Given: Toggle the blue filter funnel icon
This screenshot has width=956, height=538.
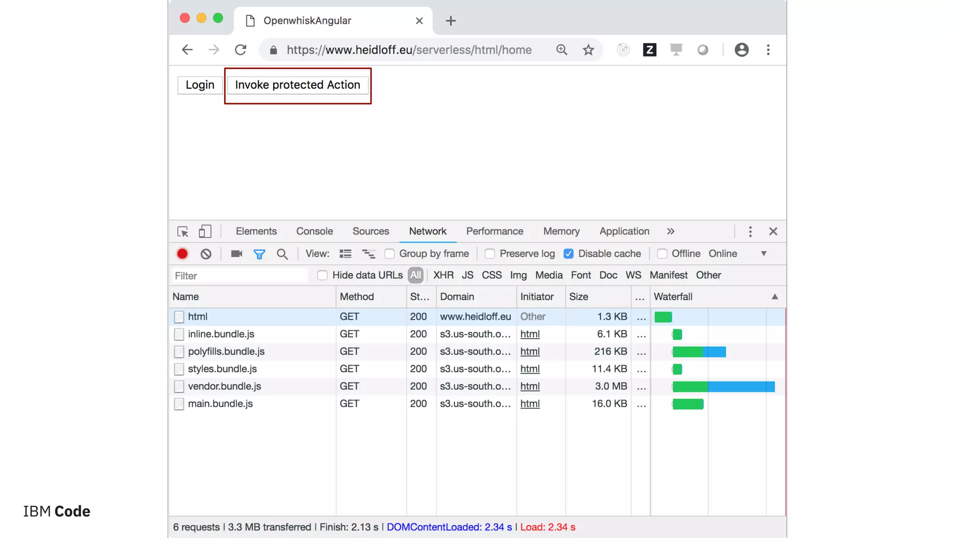Looking at the screenshot, I should coord(259,254).
